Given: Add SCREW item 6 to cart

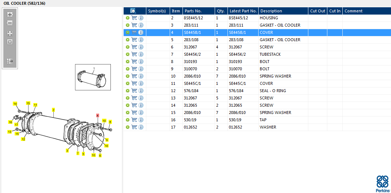Looking at the screenshot, I should pos(134,47).
